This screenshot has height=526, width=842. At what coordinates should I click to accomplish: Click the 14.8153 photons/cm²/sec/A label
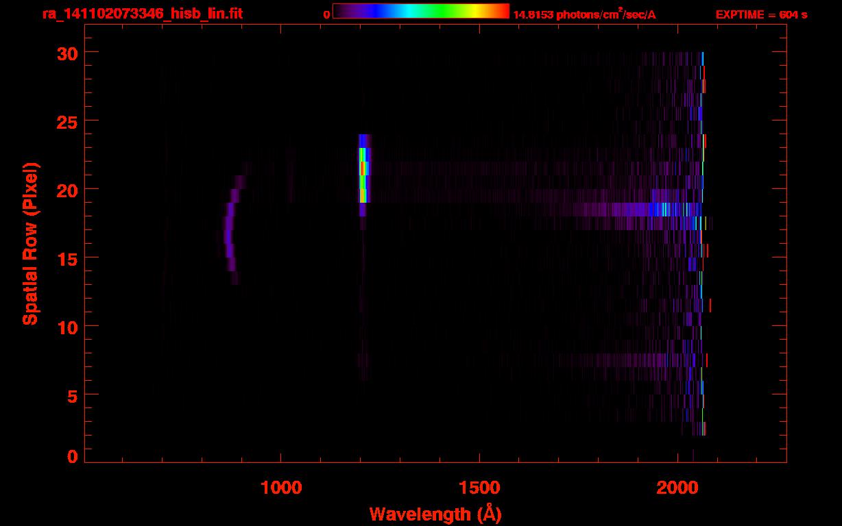click(x=584, y=14)
